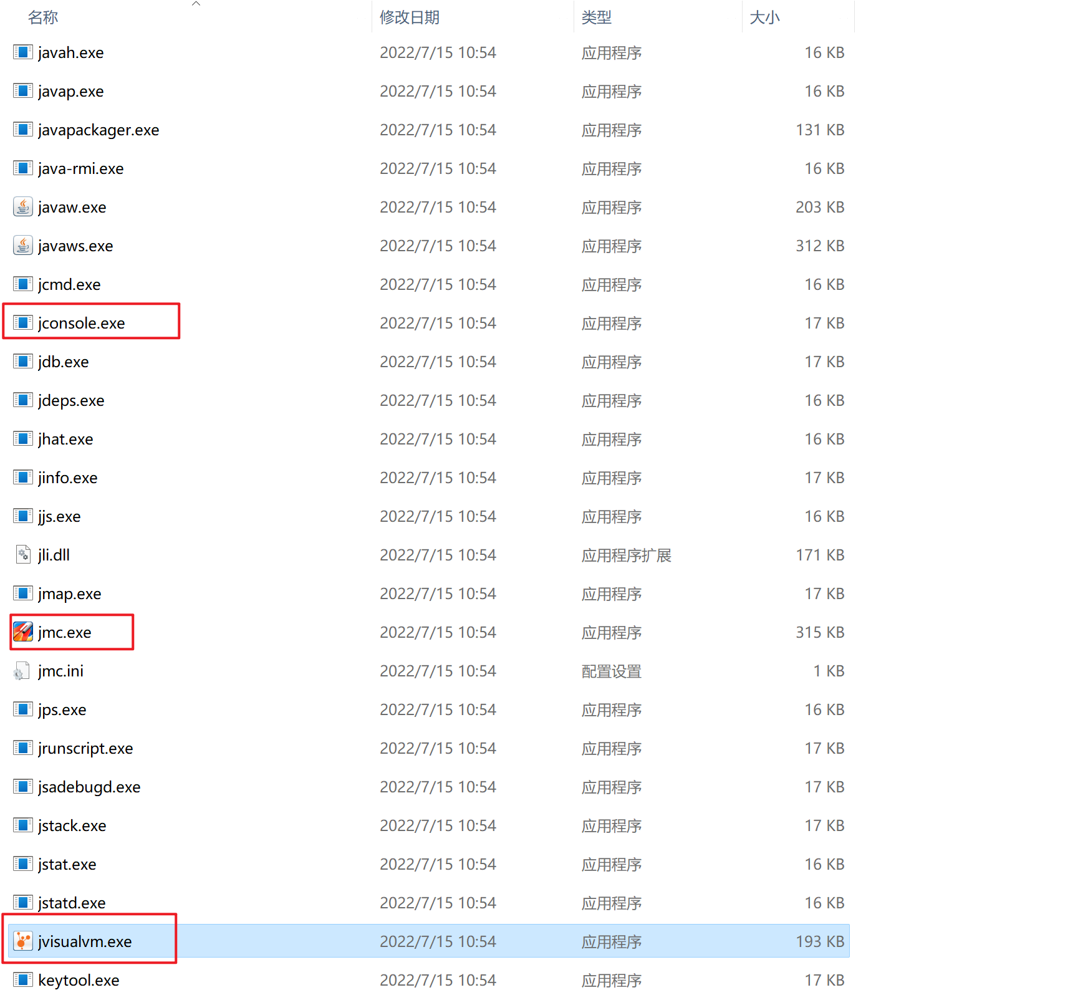This screenshot has height=995, width=1083.
Task: Click the jmc.ini settings file icon
Action: click(x=22, y=671)
